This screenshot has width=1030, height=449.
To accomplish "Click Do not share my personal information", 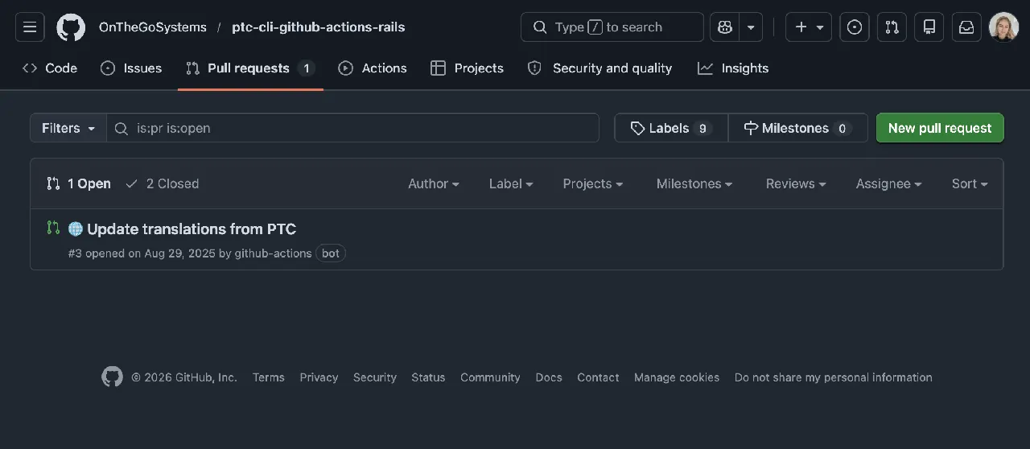I will click(x=834, y=377).
